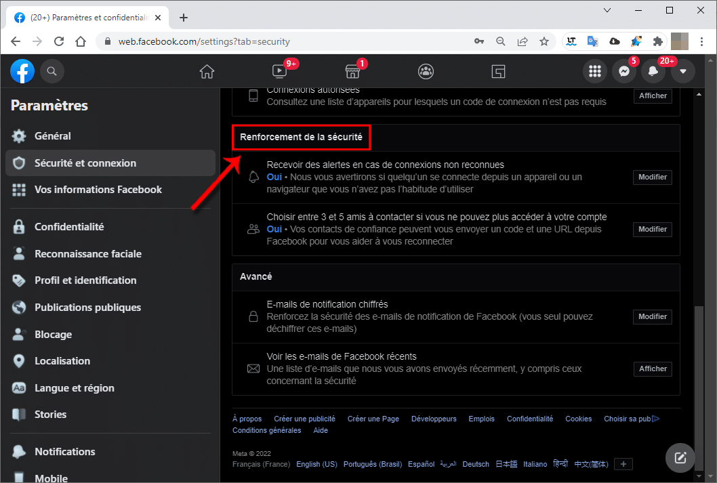Open the Gaming icon in top navigation
Image resolution: width=717 pixels, height=483 pixels.
pyautogui.click(x=498, y=72)
